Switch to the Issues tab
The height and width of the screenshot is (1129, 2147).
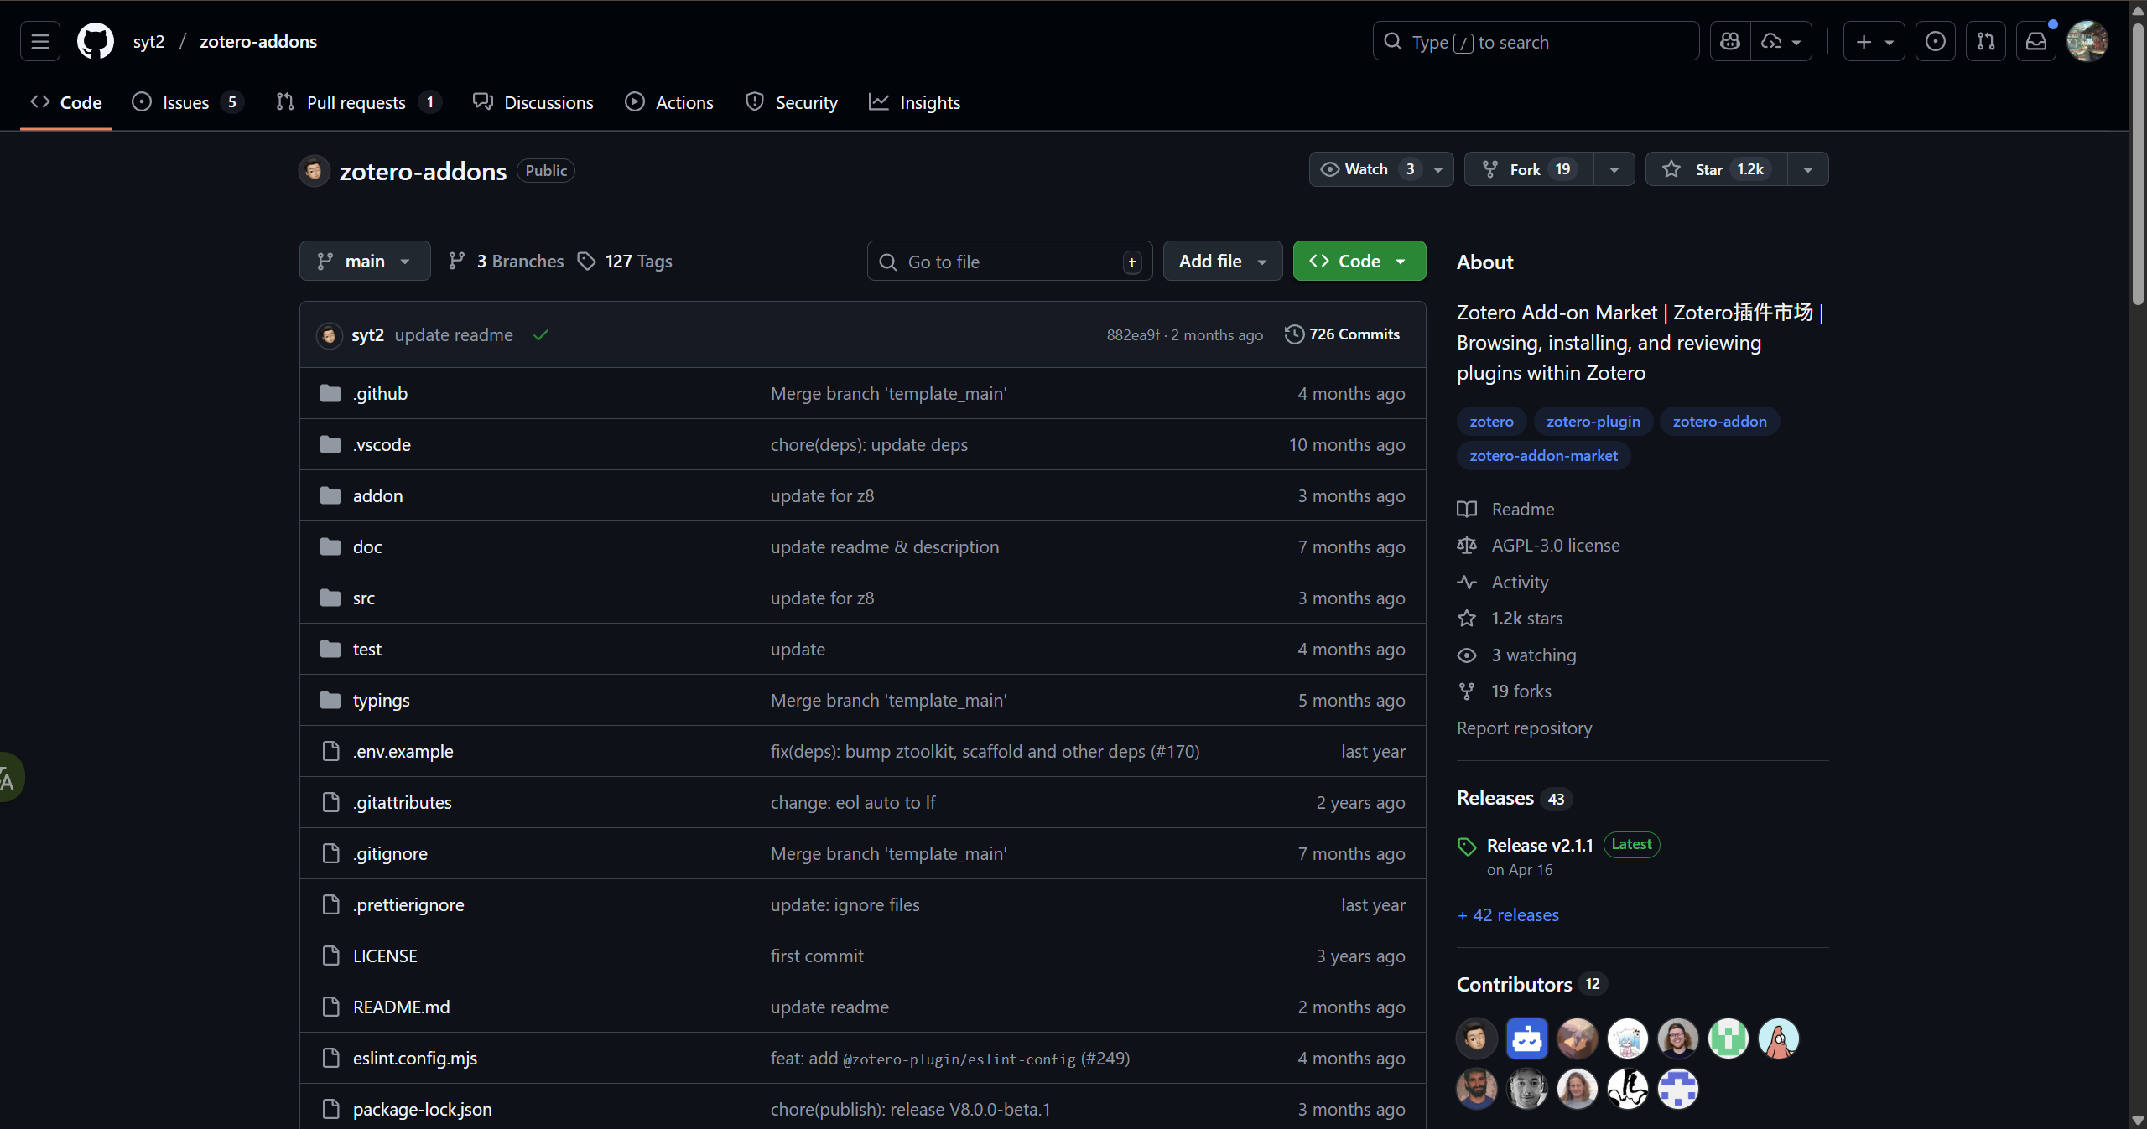[186, 102]
